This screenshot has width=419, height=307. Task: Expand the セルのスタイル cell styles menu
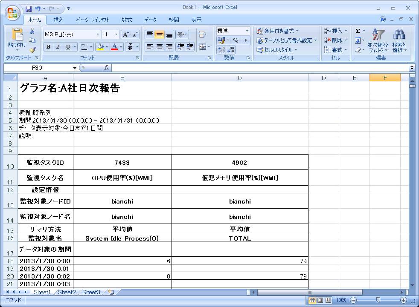click(x=276, y=50)
